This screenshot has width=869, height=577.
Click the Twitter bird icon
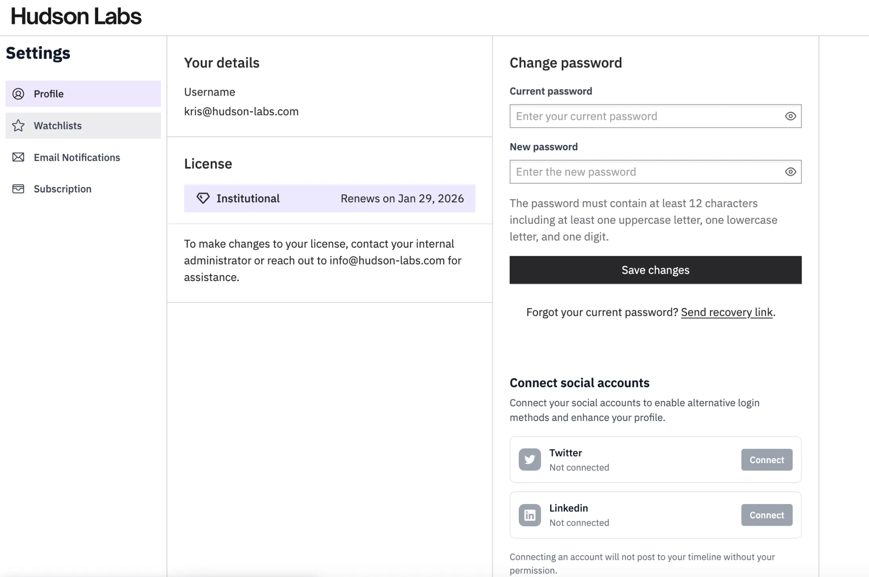tap(530, 460)
